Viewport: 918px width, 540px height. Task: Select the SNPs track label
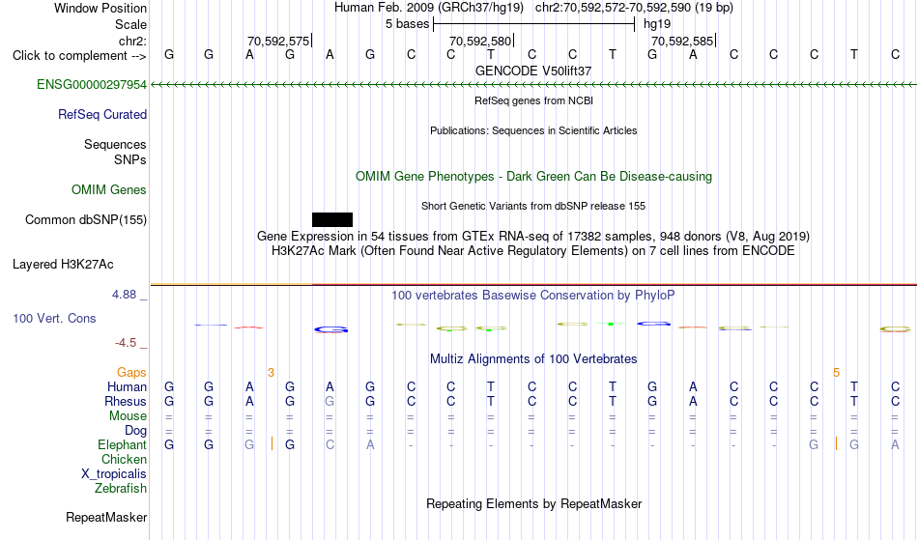pyautogui.click(x=130, y=159)
